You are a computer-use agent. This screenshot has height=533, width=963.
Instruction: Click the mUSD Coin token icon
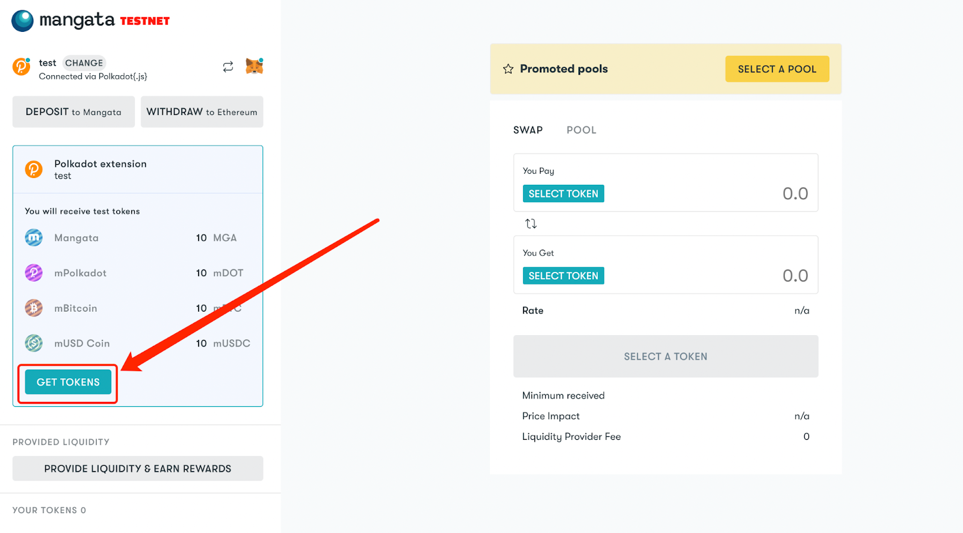(x=34, y=343)
